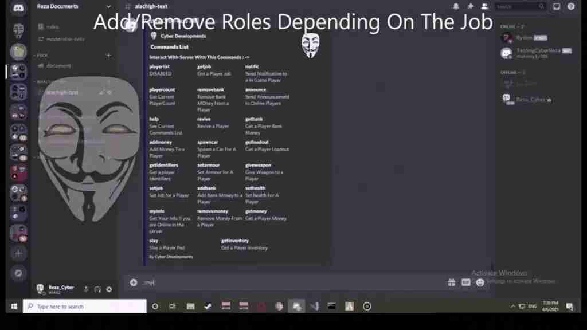Click the notification bell icon in header
This screenshot has height=330, width=587.
coord(456,6)
